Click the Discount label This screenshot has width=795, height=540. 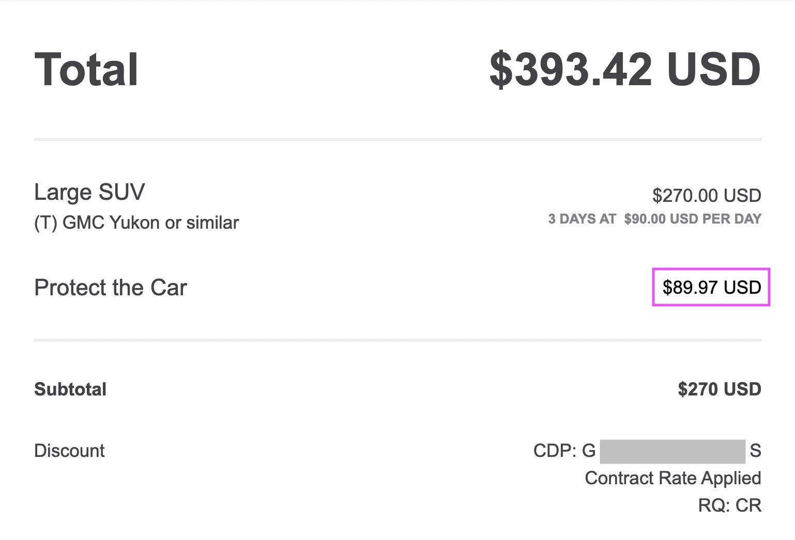click(69, 451)
